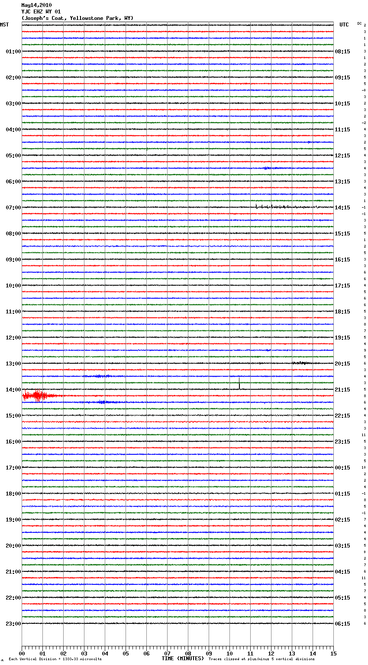Image resolution: width=368 pixels, height=665 pixels.
Task: Click the 15:15 UTC time label
Action: [342, 234]
